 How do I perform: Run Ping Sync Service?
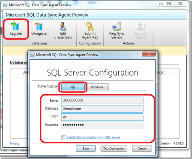coord(117,30)
